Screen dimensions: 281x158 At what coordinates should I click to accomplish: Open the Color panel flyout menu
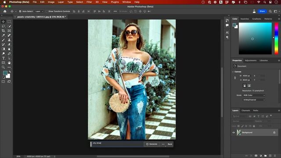279,19
